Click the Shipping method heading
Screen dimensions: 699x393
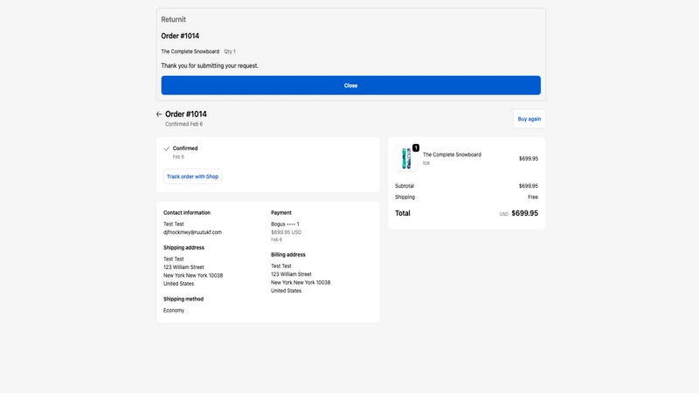click(183, 299)
